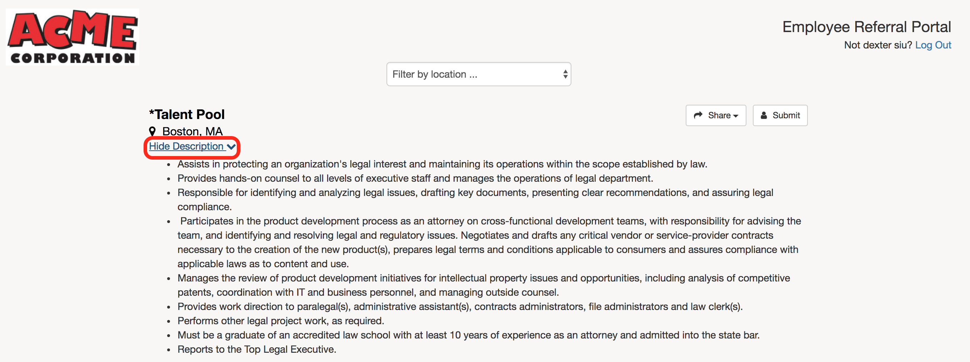Collapse description using the chevron arrow

tap(231, 146)
